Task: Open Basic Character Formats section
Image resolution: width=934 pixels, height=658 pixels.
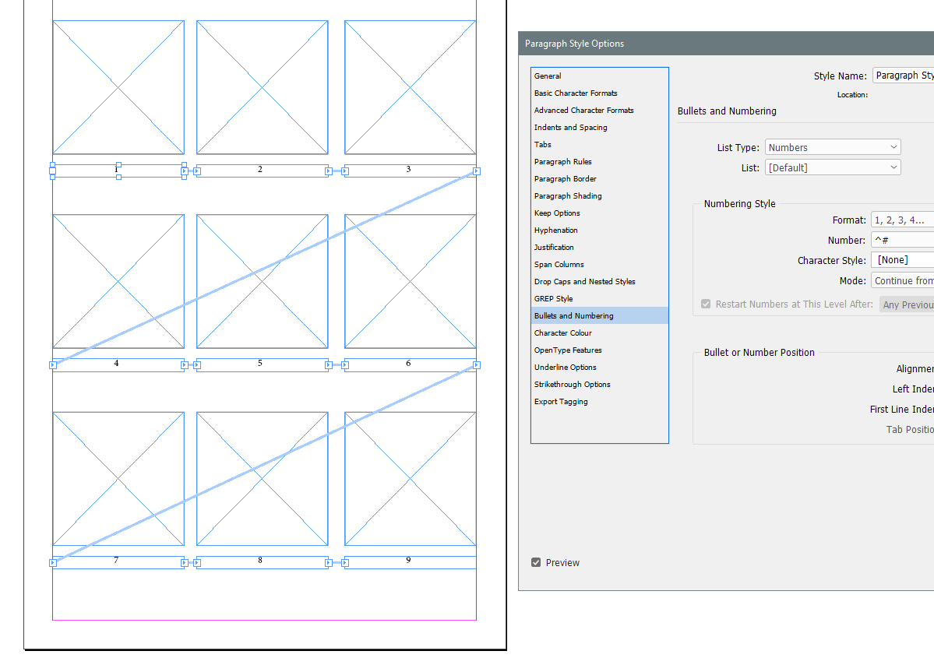Action: 599,93
